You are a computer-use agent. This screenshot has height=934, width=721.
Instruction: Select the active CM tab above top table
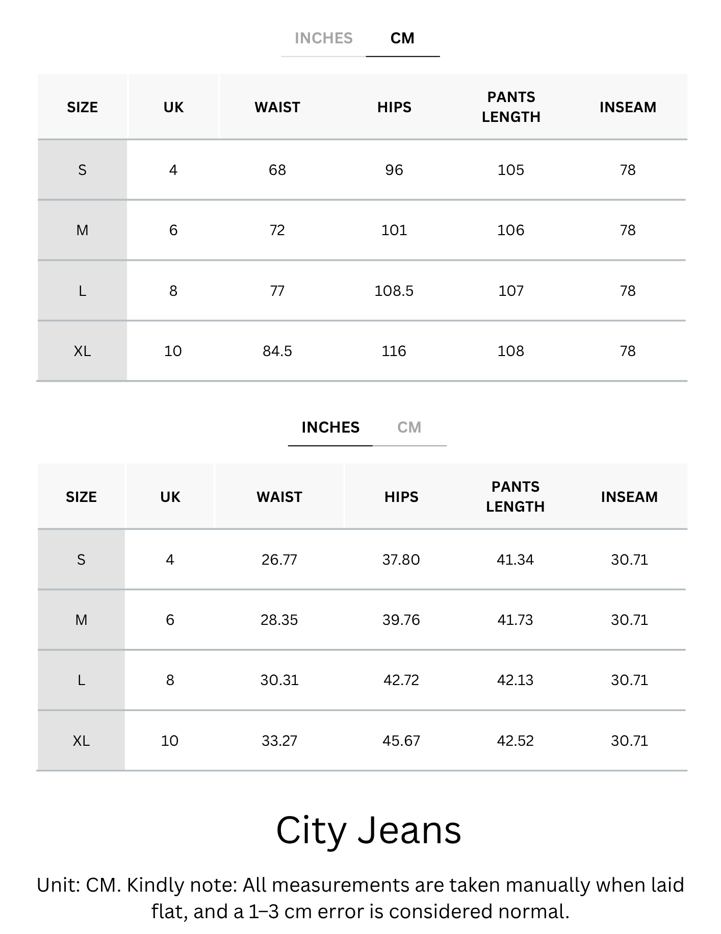(x=402, y=38)
